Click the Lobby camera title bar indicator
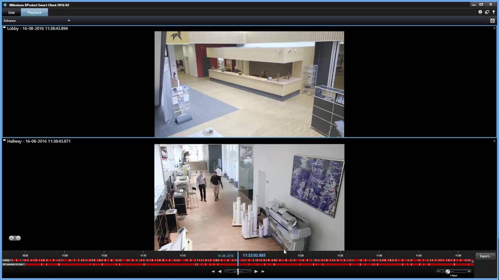The height and width of the screenshot is (280, 499). [5, 28]
